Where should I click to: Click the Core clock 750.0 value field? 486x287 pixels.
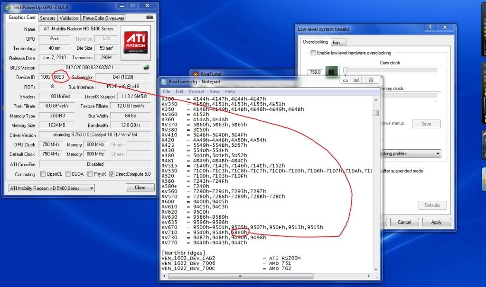tap(315, 72)
